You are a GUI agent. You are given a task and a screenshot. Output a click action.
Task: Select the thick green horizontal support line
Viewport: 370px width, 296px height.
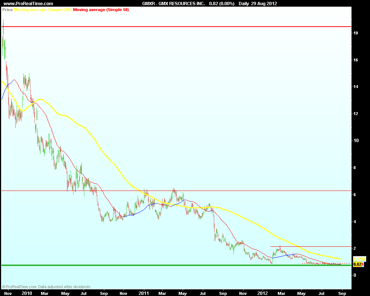coord(176,265)
